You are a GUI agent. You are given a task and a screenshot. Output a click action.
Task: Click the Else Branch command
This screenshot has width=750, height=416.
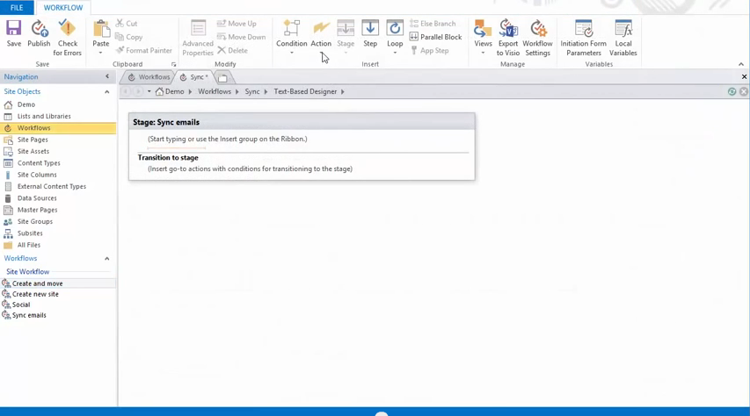tap(433, 24)
